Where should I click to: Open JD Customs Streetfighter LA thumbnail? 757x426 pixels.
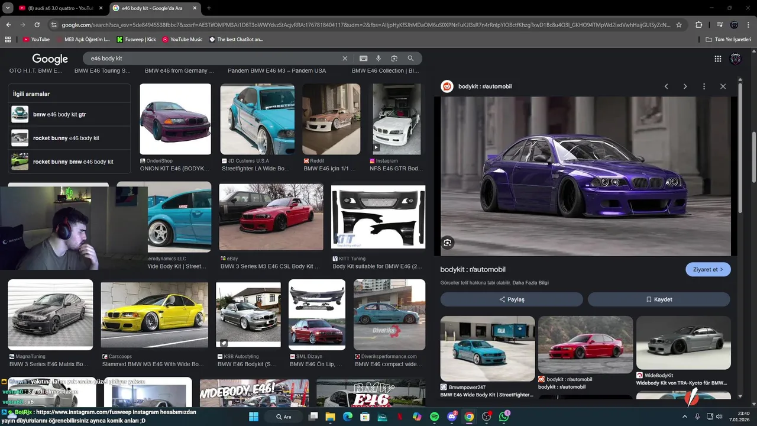[x=257, y=119]
